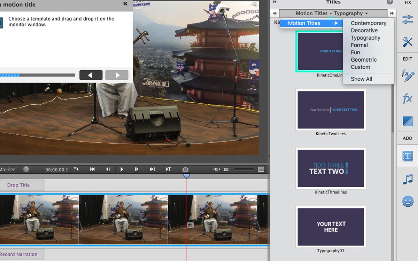Open the Transitions panel icon
The height and width of the screenshot is (261, 418).
407,121
